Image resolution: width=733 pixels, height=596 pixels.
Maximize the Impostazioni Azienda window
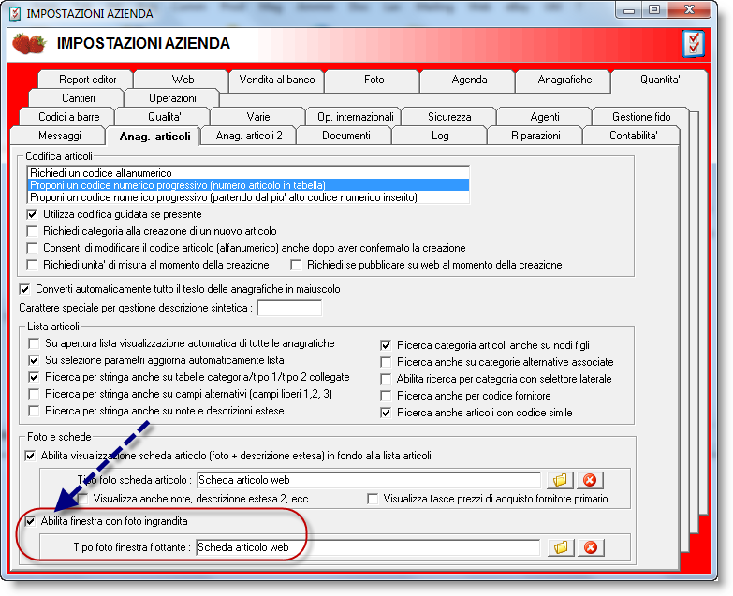click(x=654, y=10)
